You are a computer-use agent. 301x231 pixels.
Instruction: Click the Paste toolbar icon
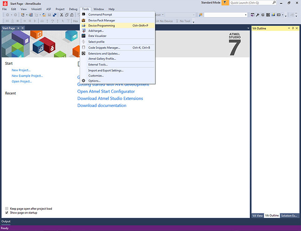point(71,15)
